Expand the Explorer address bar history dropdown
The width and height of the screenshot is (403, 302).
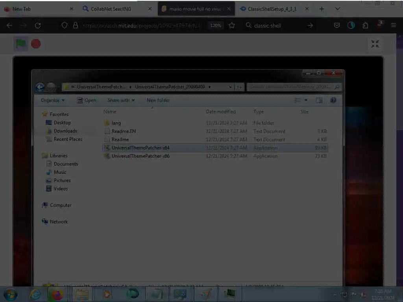coord(230,87)
